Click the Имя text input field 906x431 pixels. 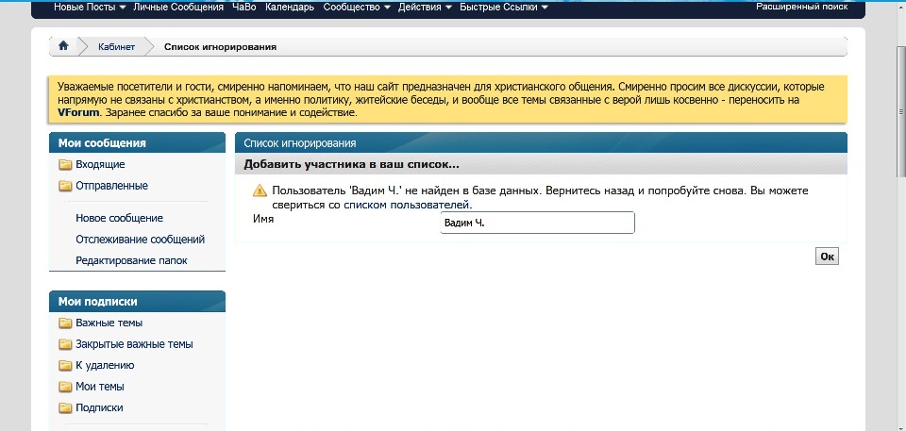[537, 223]
